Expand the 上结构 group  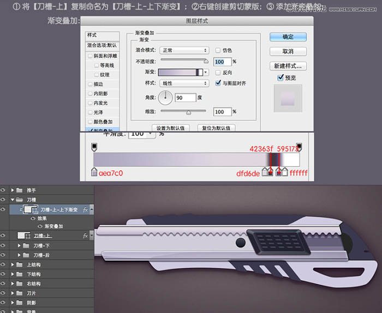(12, 264)
